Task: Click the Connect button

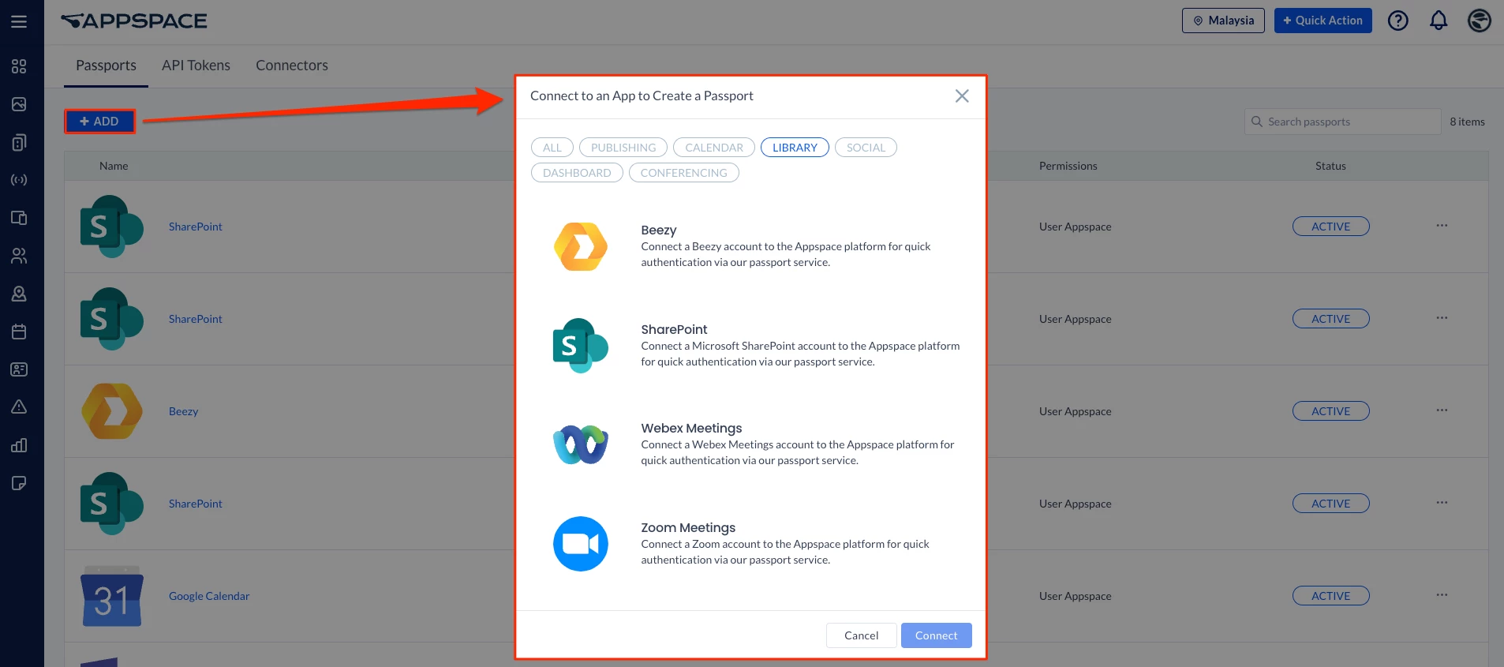Action: [x=936, y=635]
